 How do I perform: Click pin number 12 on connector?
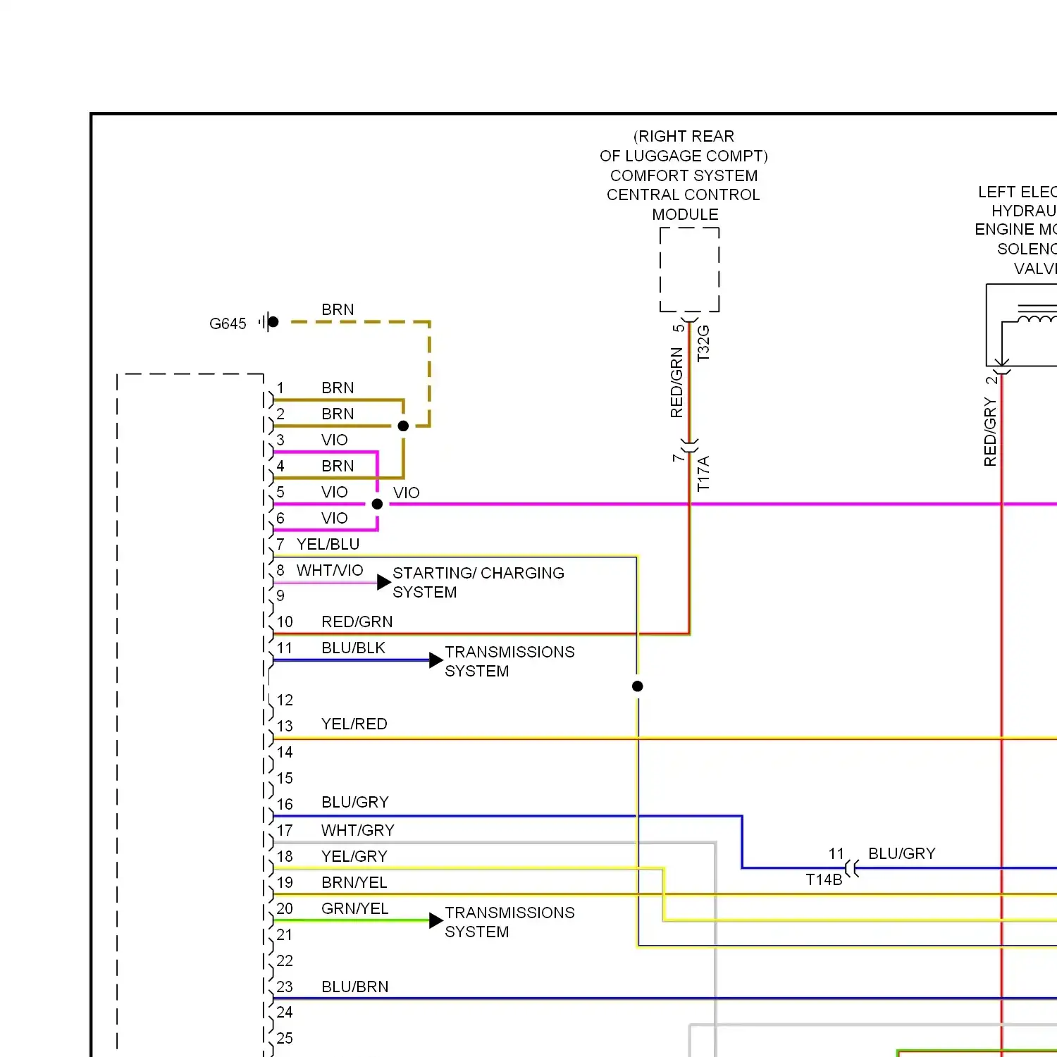(x=285, y=700)
